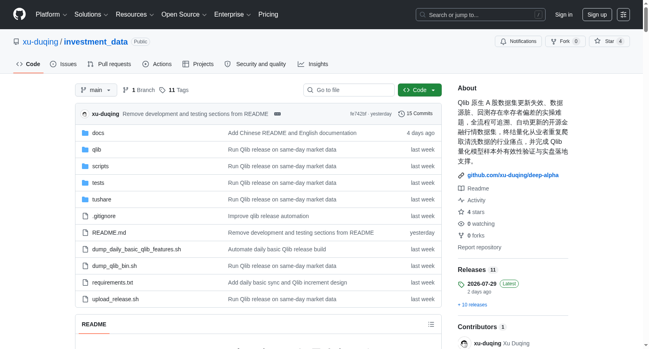Click the fork icon next to 0 forks
Screen dimensions: 649x349
[x=461, y=236]
